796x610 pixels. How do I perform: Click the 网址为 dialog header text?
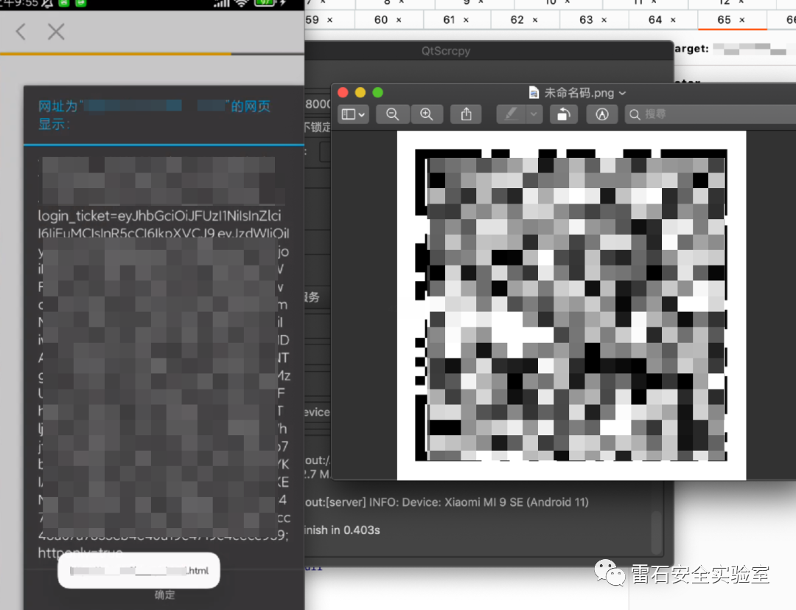click(154, 115)
